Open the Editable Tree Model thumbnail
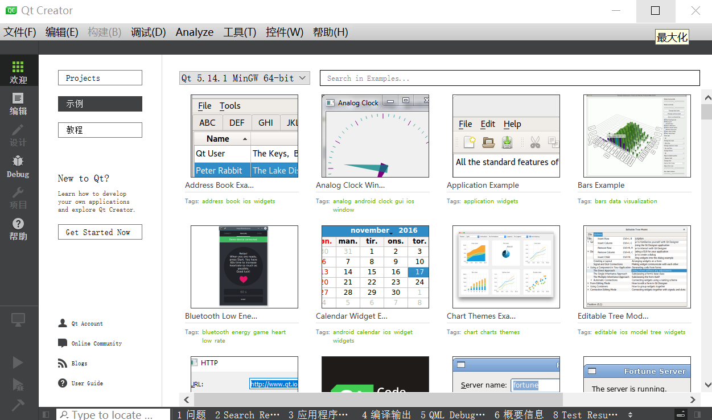The image size is (712, 420). coord(637,267)
